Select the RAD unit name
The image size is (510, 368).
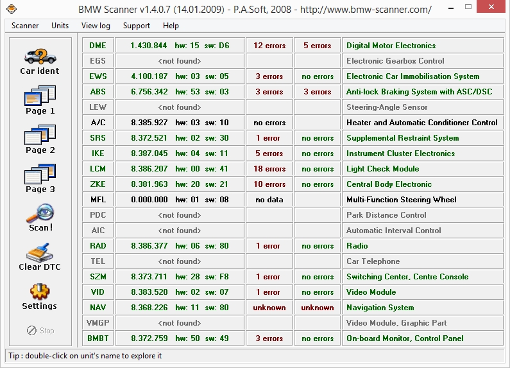click(x=98, y=245)
